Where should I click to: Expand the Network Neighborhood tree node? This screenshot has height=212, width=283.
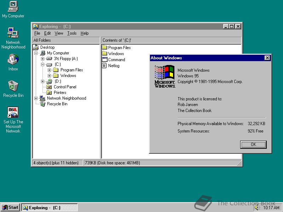click(x=36, y=98)
